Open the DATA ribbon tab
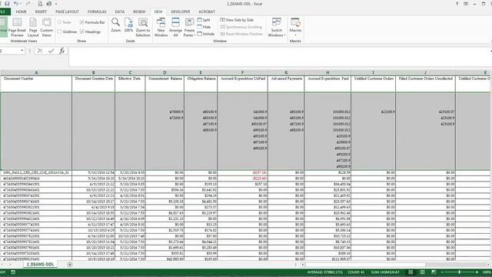This screenshot has width=492, height=277. pos(120,12)
